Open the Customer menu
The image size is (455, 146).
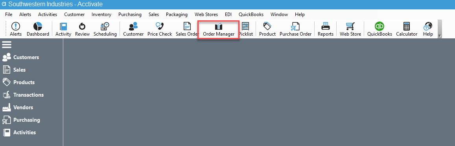(x=75, y=14)
